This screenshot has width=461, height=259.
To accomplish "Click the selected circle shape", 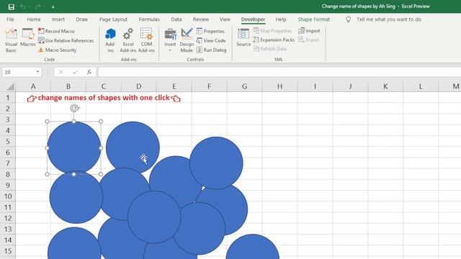I will point(73,147).
